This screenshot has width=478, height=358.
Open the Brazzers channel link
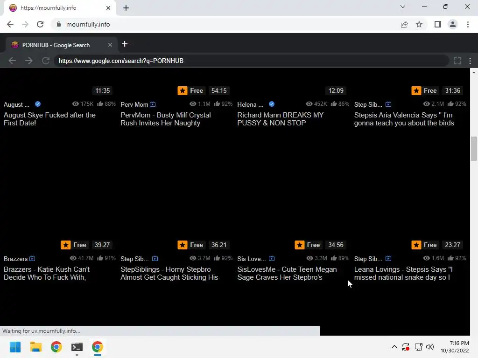point(15,259)
